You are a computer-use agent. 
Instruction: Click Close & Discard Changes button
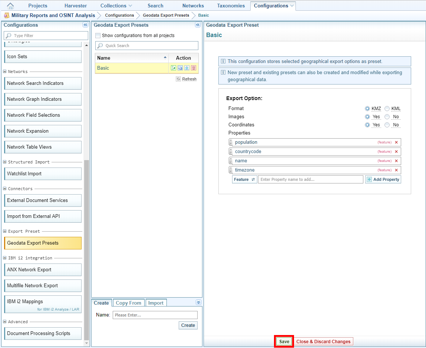[323, 342]
